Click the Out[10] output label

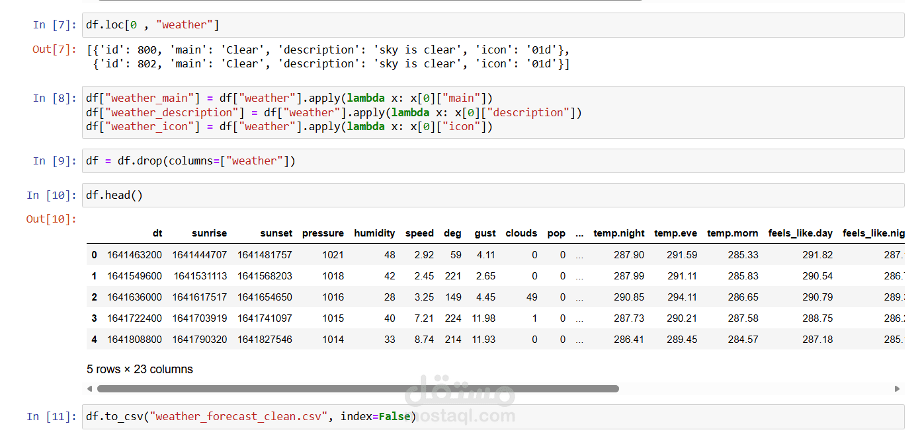pyautogui.click(x=50, y=219)
